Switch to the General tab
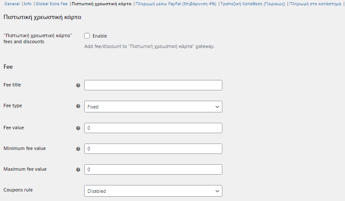 click(12, 4)
